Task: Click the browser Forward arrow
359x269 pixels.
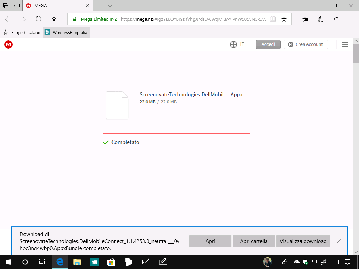Action: click(x=23, y=19)
